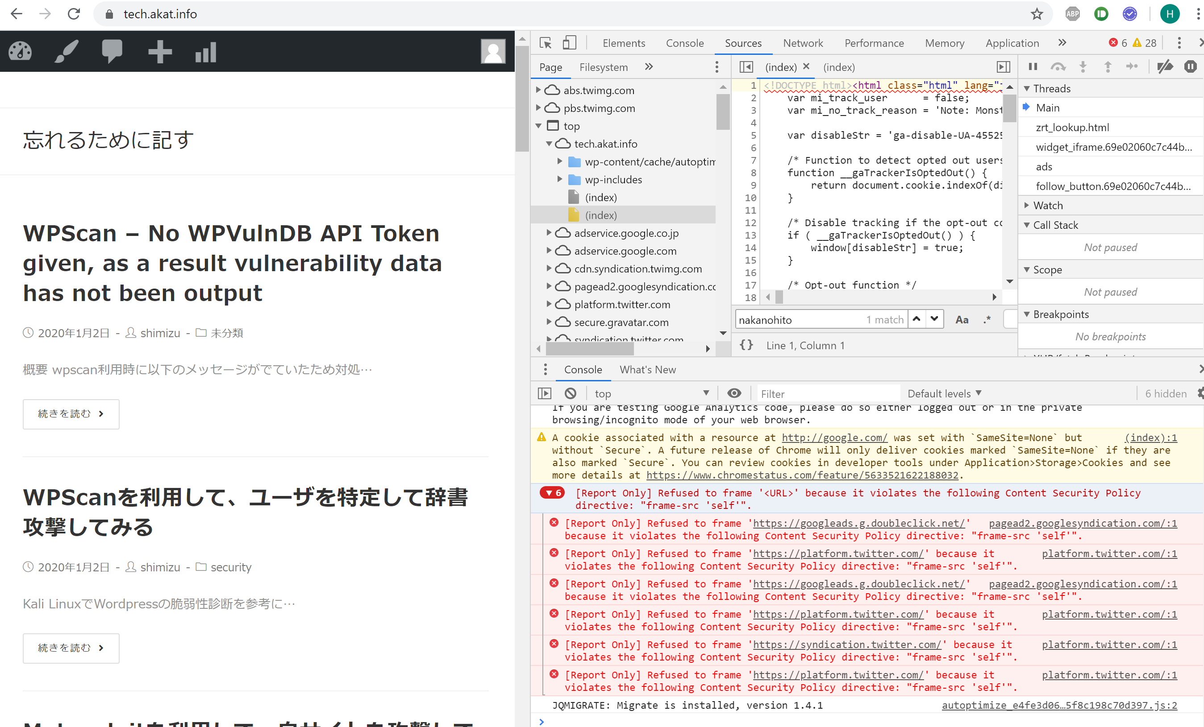Click the WordPress dashboard gauge icon
The image size is (1204, 727).
[20, 51]
